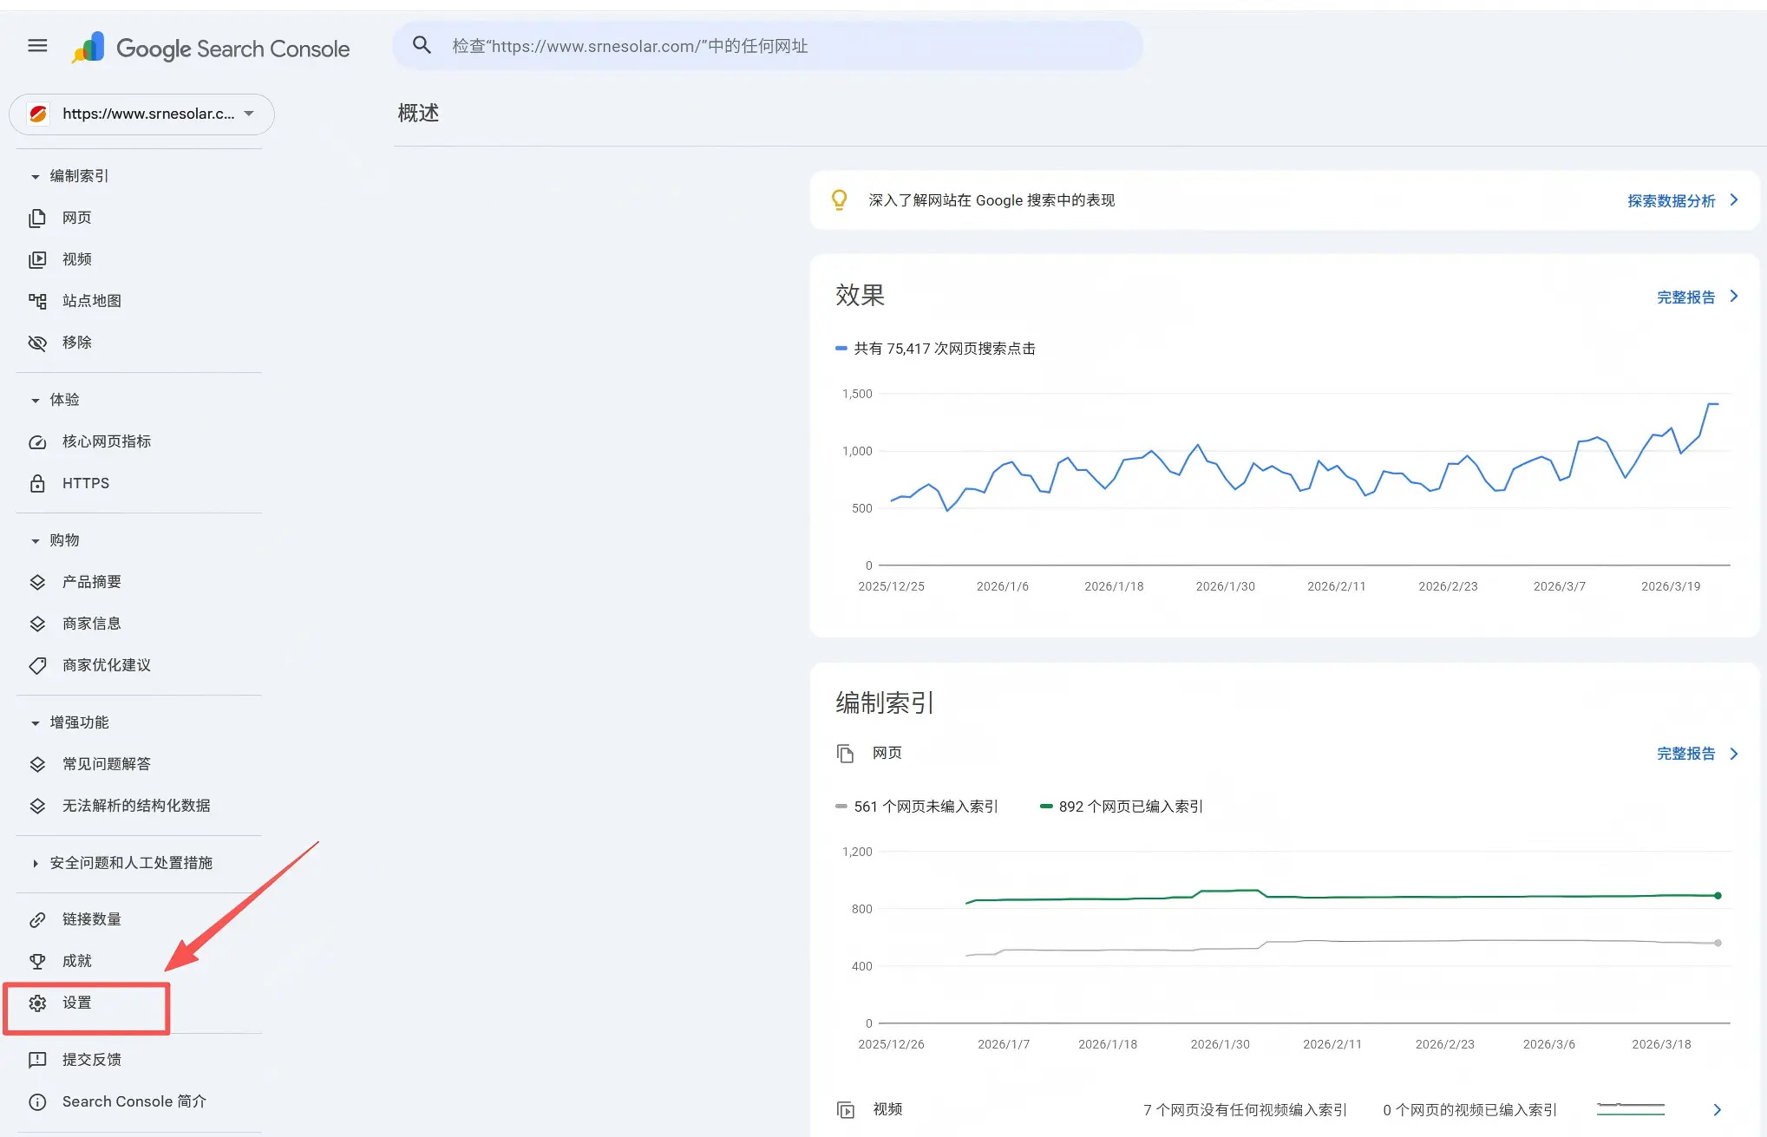Click the 网页 pages icon in sidebar
Viewport: 1767px width, 1137px height.
pyautogui.click(x=37, y=218)
